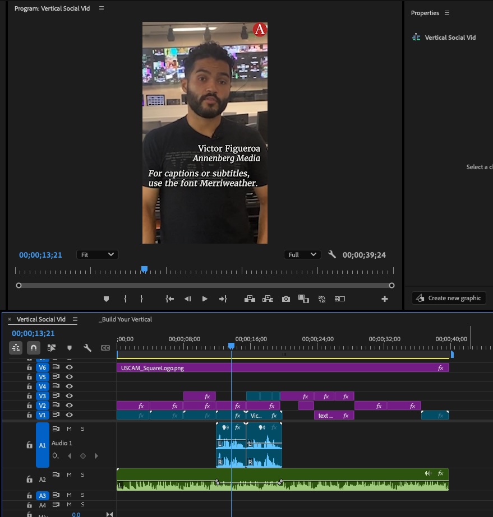
Task: Toggle the proxies button
Action: click(322, 299)
